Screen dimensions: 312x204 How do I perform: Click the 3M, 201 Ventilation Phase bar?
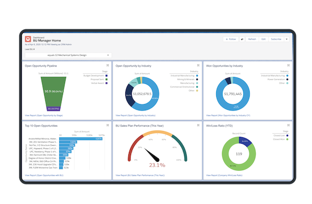(68, 142)
